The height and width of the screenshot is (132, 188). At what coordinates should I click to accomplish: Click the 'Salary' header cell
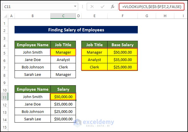[63, 89]
